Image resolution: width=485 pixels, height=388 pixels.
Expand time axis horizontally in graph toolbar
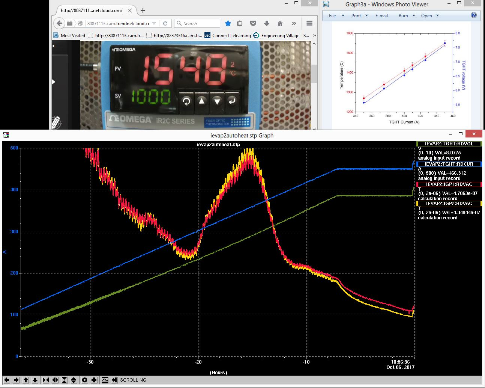click(55, 380)
